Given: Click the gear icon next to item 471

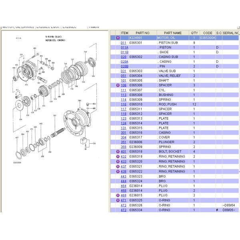Looking at the screenshot, I should [x=118, y=200].
